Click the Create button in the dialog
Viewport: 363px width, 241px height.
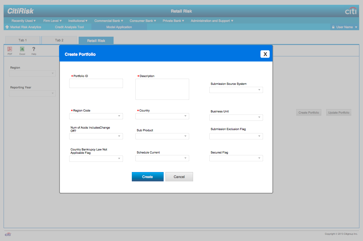point(148,177)
